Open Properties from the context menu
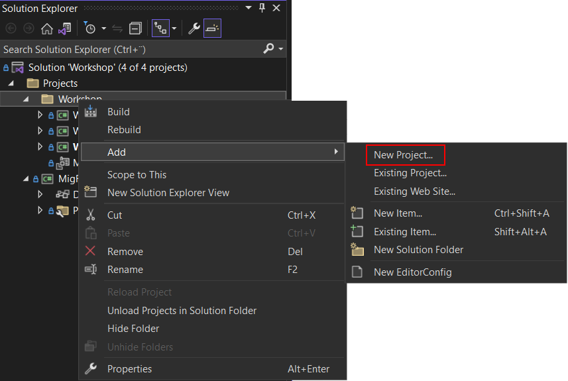The height and width of the screenshot is (381, 568). tap(212, 369)
